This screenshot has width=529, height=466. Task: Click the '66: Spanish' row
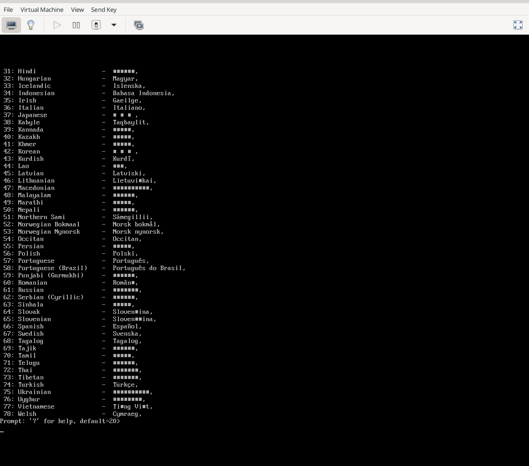point(72,327)
